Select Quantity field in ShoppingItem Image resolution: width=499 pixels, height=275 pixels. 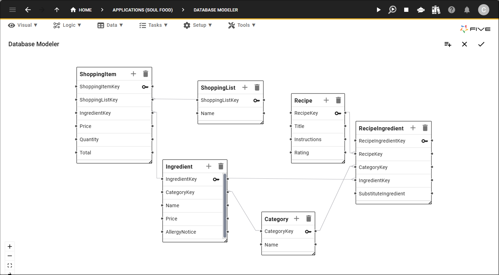tap(114, 139)
